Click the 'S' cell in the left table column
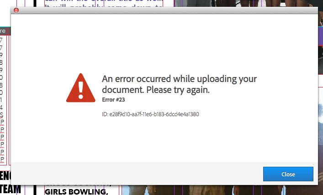The width and height of the screenshot is (323, 195). [2, 115]
